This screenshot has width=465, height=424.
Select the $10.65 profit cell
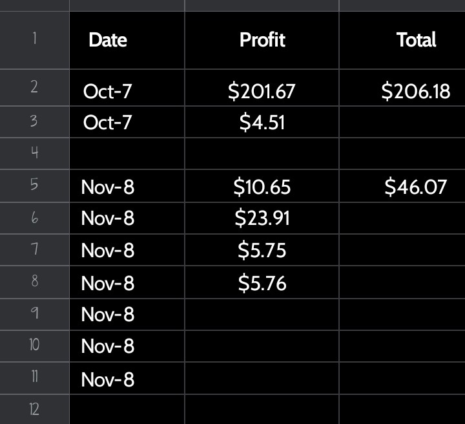point(262,186)
